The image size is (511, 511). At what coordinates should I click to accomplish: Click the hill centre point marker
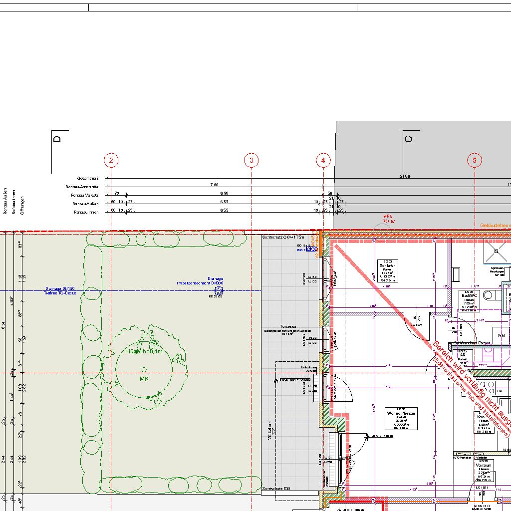coord(144,370)
